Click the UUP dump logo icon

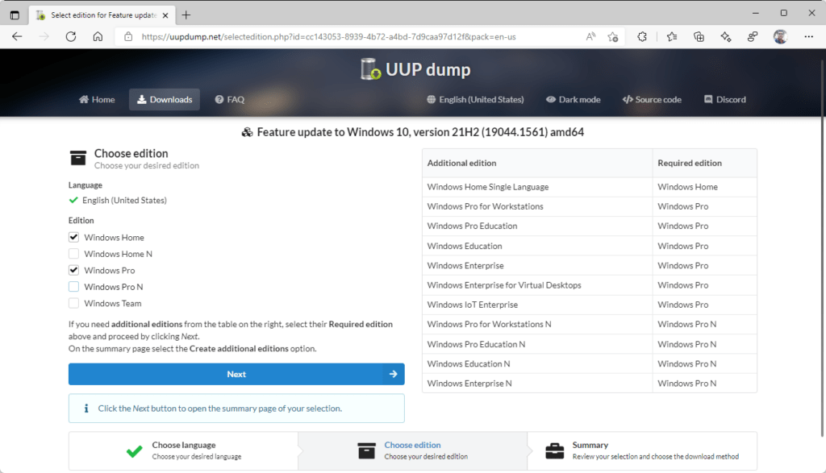click(372, 70)
